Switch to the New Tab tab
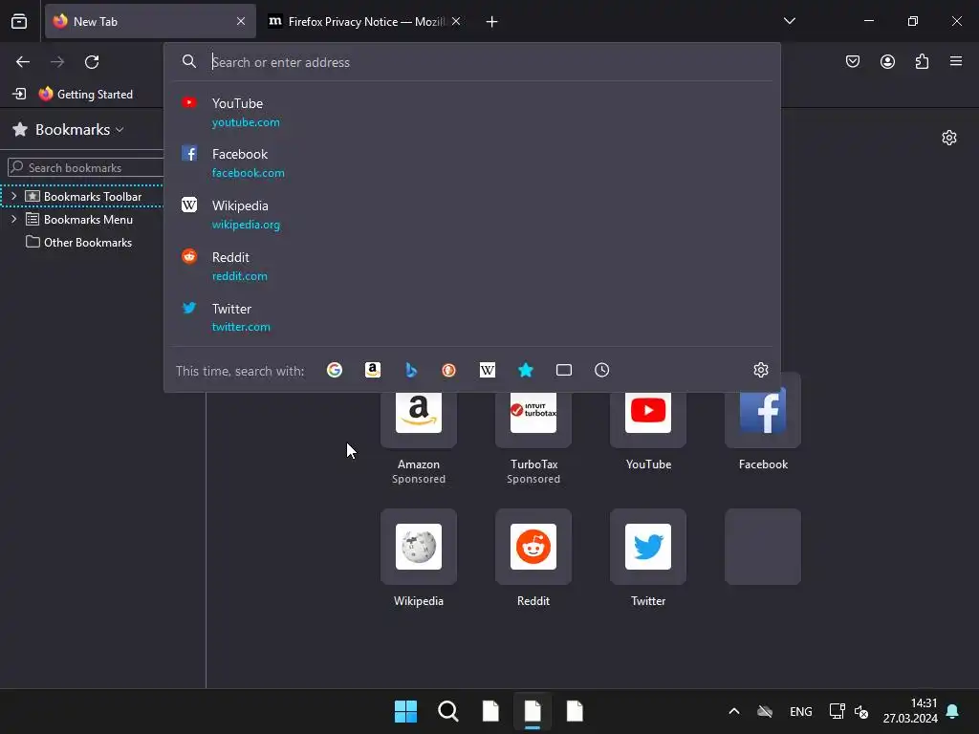Image resolution: width=979 pixels, height=734 pixels. (150, 21)
